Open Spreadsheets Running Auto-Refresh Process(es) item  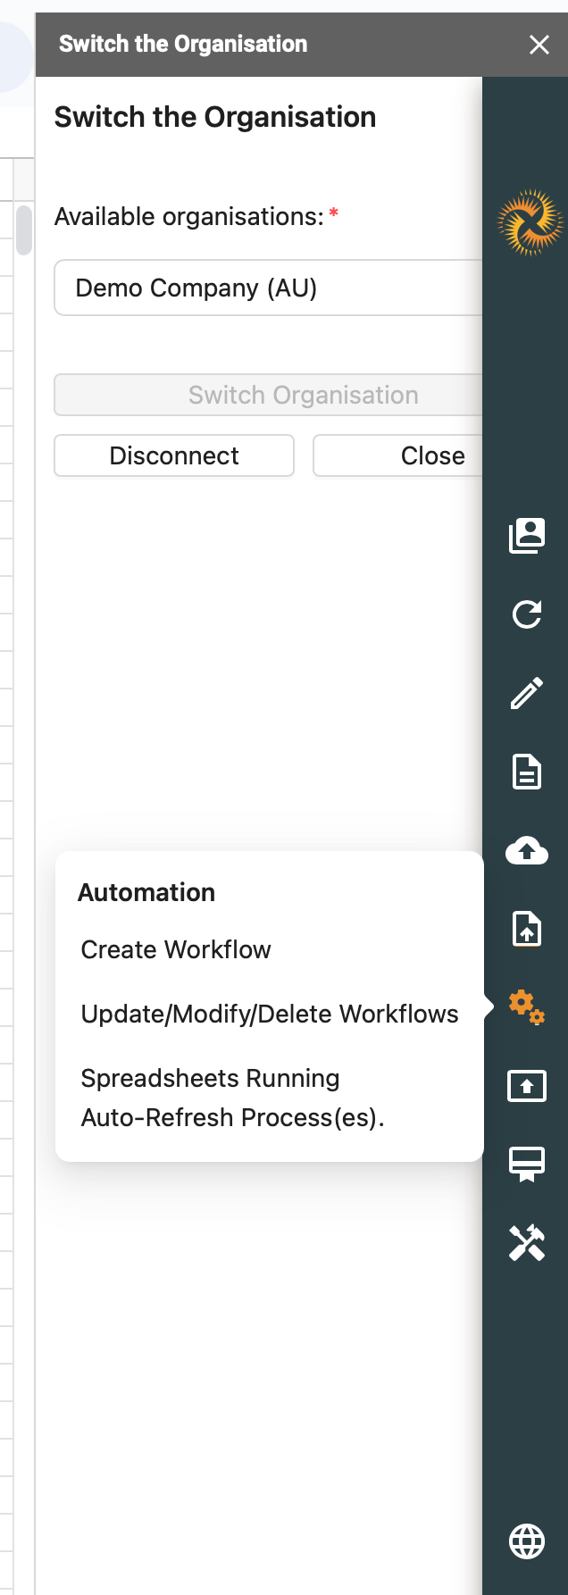tap(232, 1098)
